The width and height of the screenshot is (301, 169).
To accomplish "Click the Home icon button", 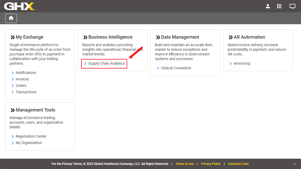I will [11, 18].
